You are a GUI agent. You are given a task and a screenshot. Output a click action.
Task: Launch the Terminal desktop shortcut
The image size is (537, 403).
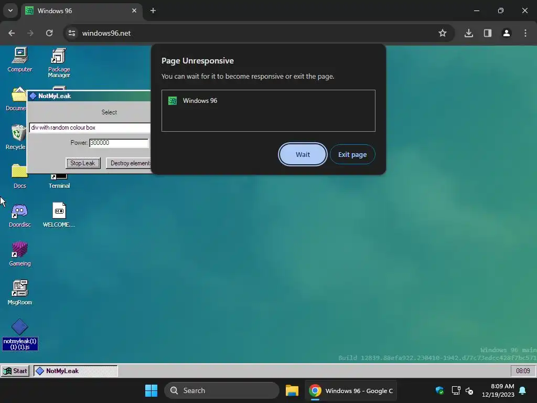click(59, 182)
